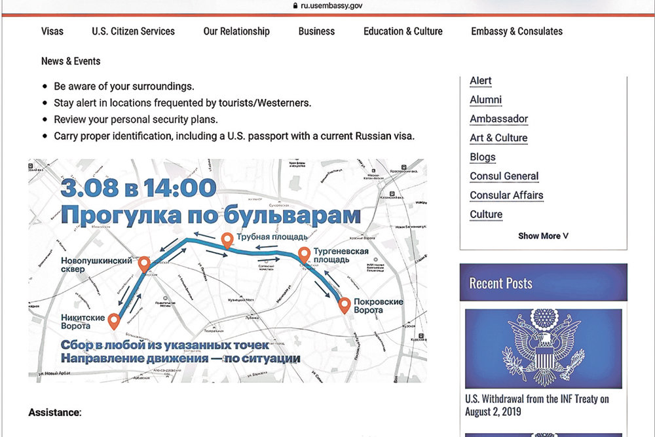Open the Visas menu
This screenshot has width=655, height=437.
52,31
